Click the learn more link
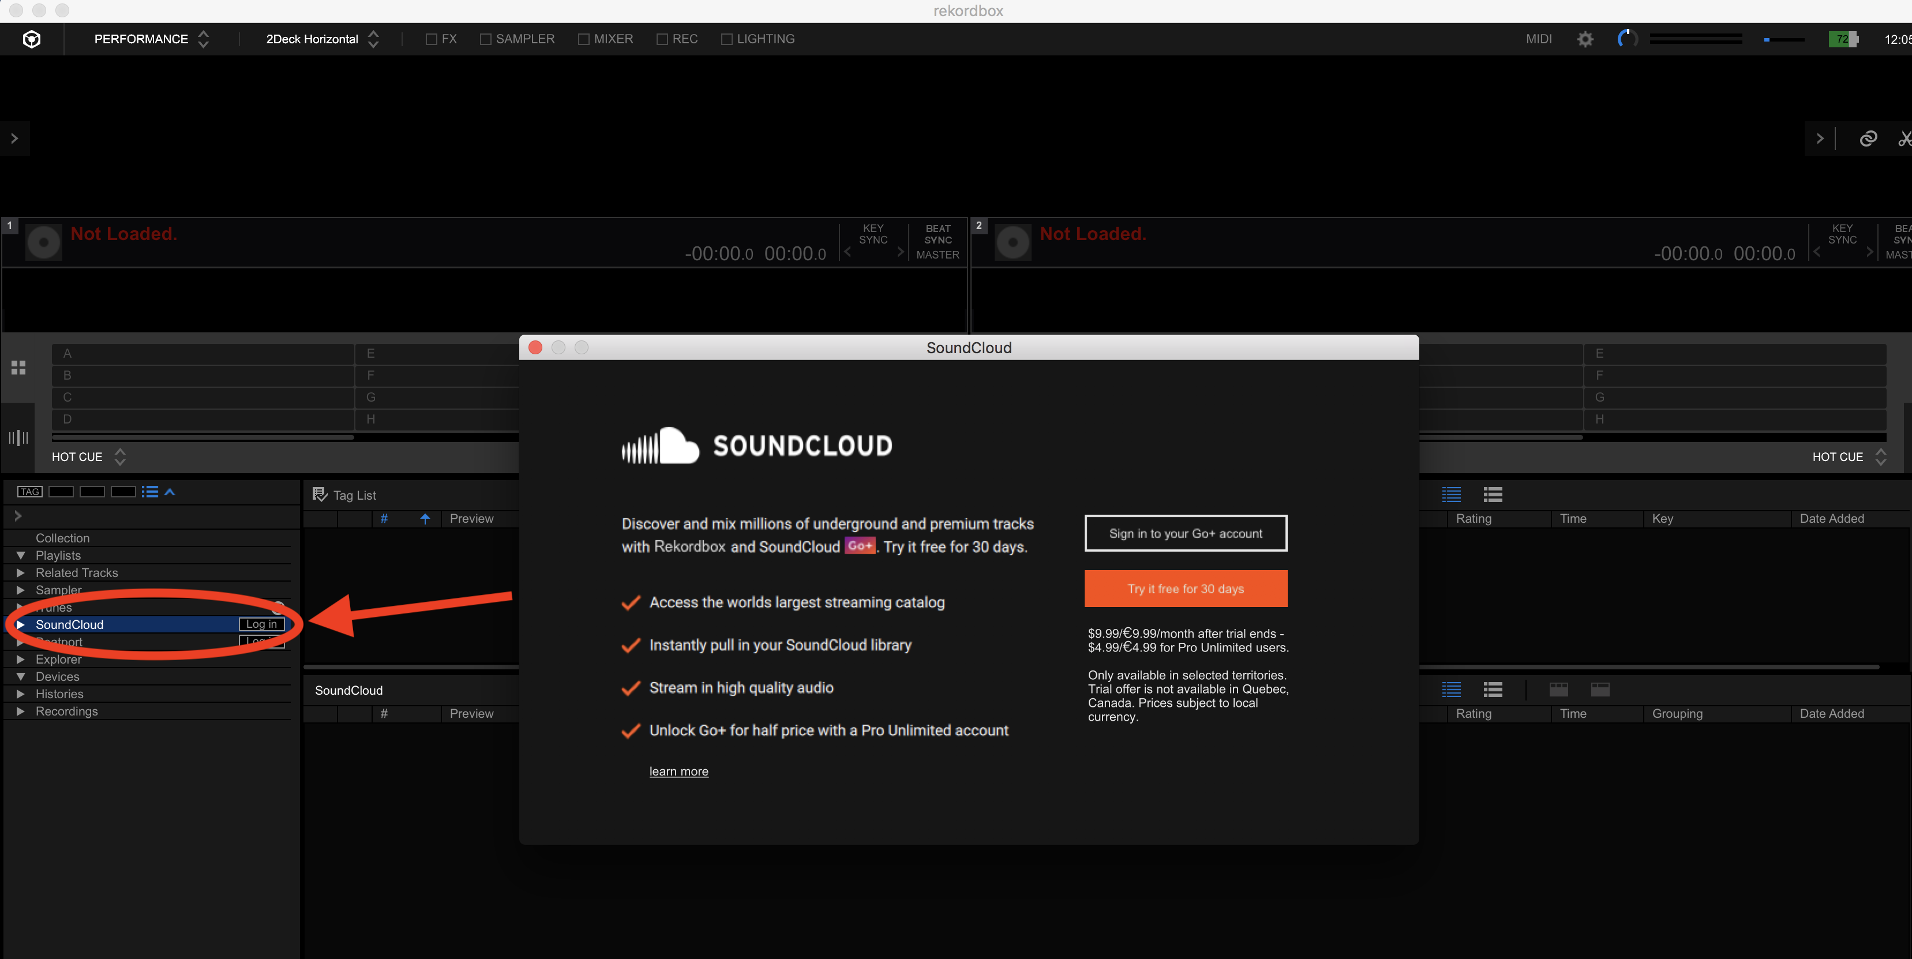Viewport: 1912px width, 959px height. [x=677, y=771]
